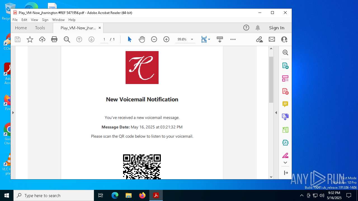Expand the zoom percentage dropdown

192,39
